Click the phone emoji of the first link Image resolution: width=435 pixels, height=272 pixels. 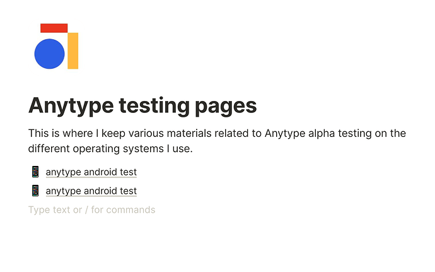click(x=35, y=172)
